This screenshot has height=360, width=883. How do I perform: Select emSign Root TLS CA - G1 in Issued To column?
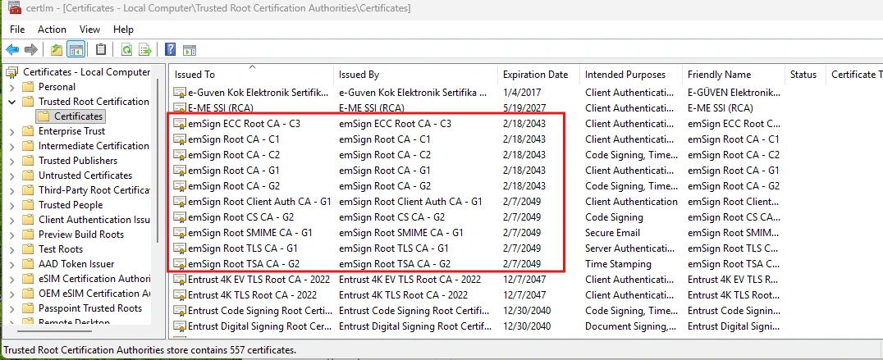243,248
